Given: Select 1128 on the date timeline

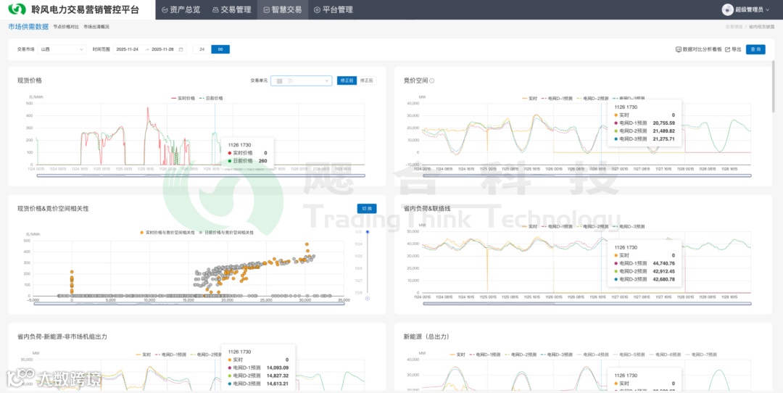Looking at the screenshot, I should coord(359,293).
